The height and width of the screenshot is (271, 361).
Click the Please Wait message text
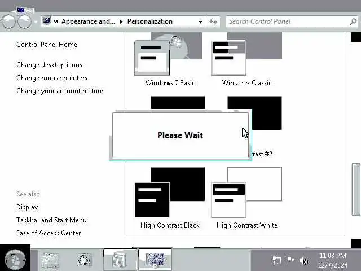[x=180, y=135]
